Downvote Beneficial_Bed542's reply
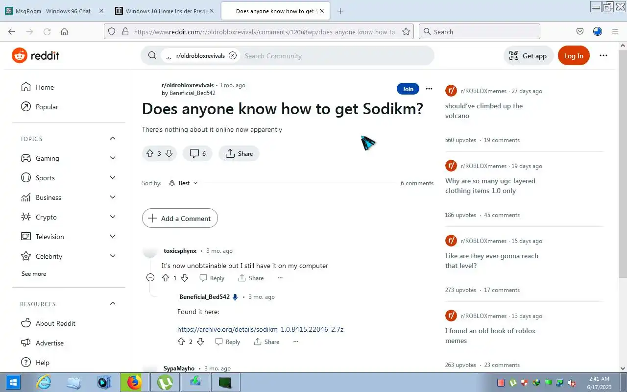 200,342
